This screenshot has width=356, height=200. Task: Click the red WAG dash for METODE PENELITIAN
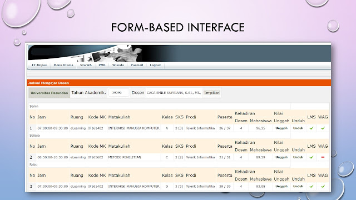pos(323,157)
